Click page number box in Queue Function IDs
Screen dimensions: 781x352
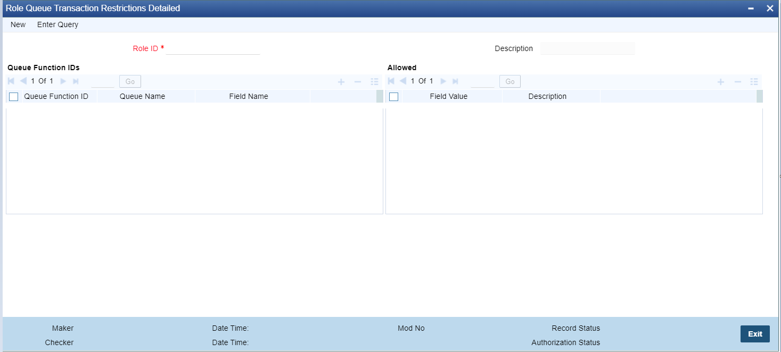[103, 81]
